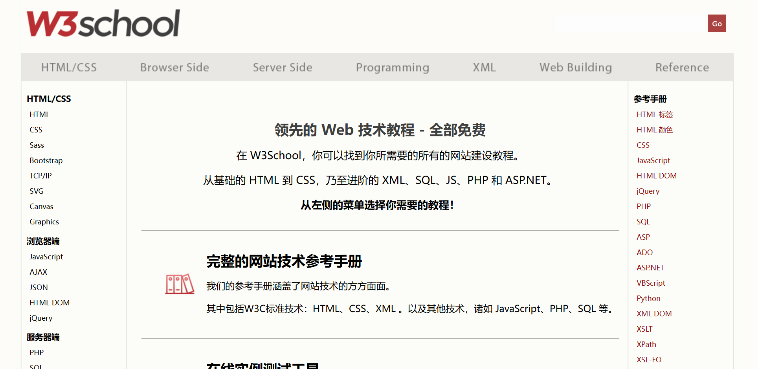Image resolution: width=758 pixels, height=369 pixels.
Task: Open the XSL-FO reference link
Action: pyautogui.click(x=649, y=360)
